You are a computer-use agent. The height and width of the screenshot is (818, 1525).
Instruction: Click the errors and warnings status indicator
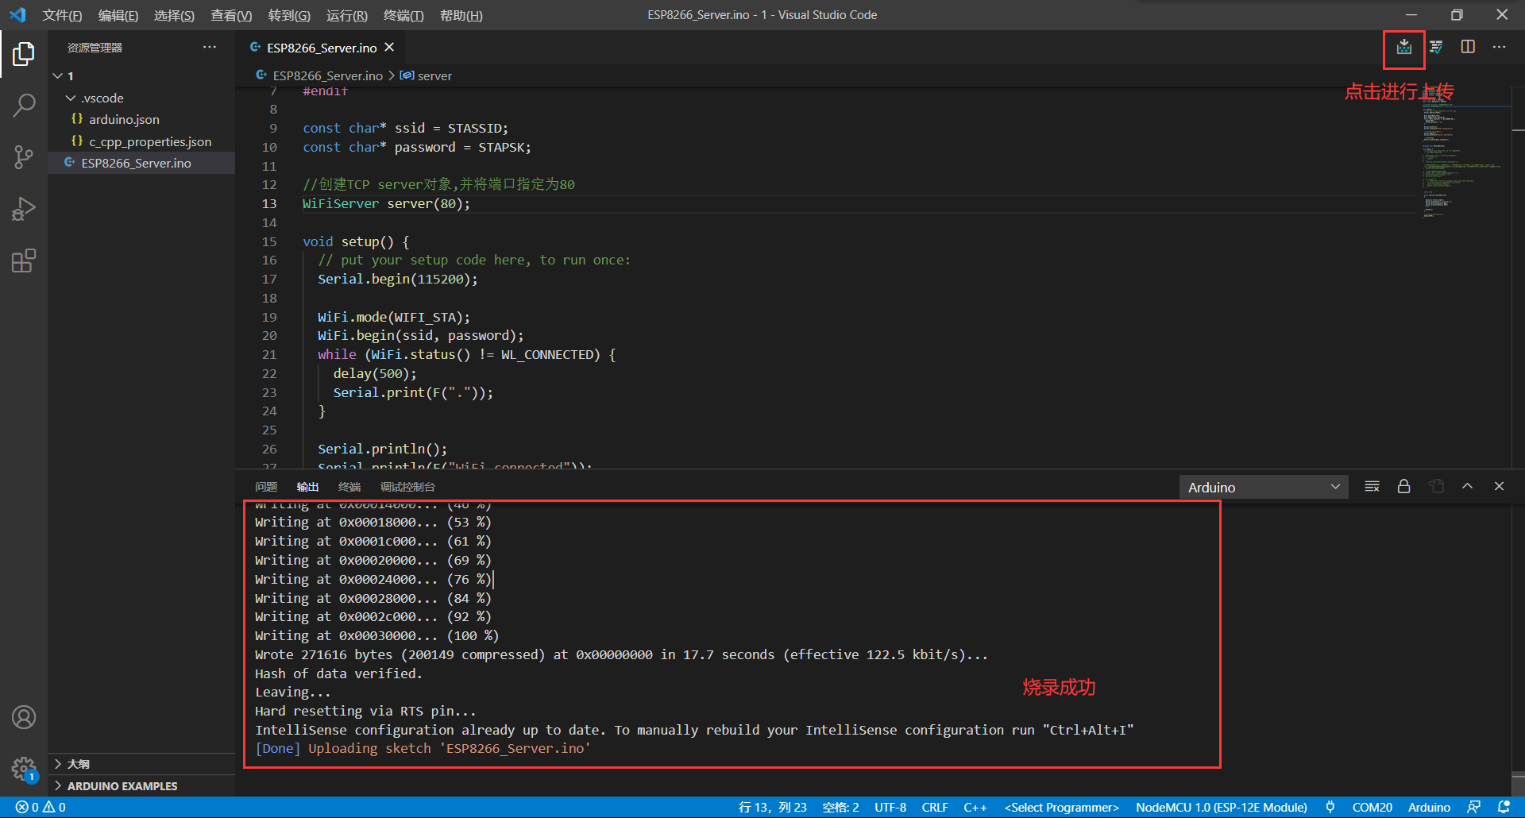click(x=41, y=808)
